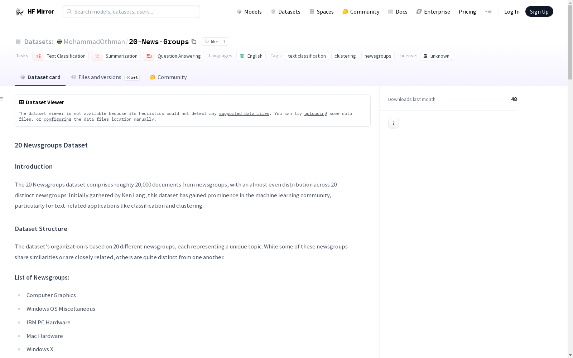Click the Introduction heading

click(x=34, y=166)
